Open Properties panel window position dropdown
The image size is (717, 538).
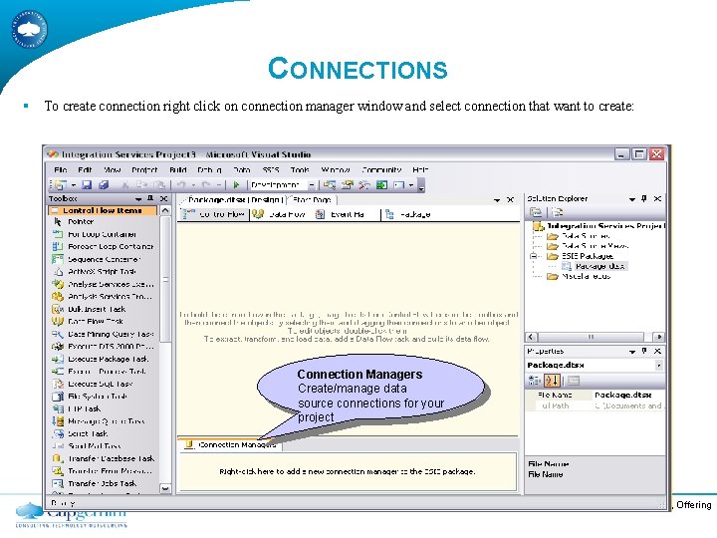[632, 352]
